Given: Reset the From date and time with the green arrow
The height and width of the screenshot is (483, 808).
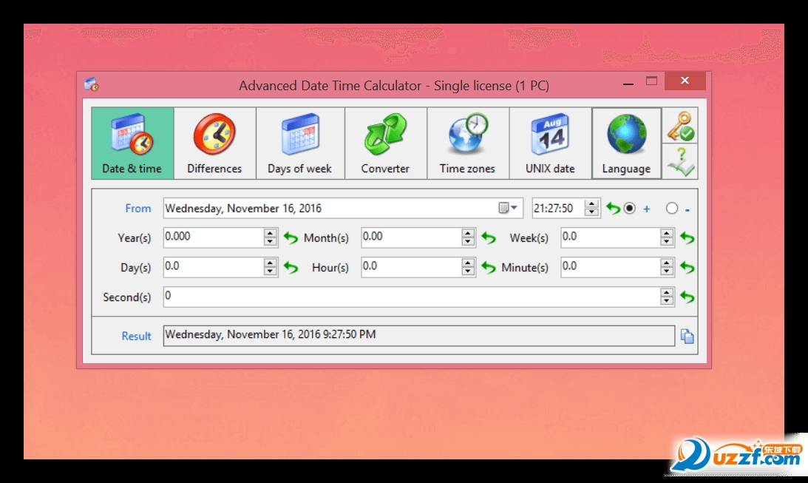Looking at the screenshot, I should tap(613, 208).
